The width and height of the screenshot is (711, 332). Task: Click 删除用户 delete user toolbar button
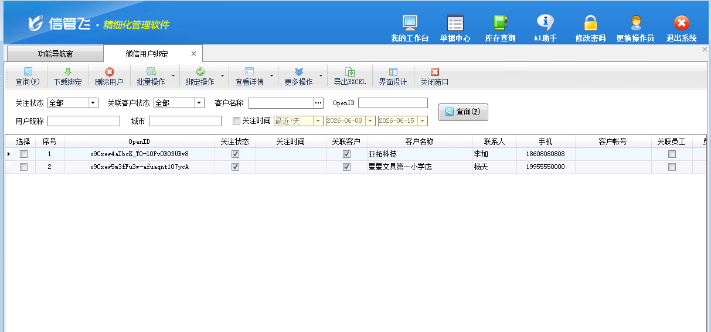point(109,77)
